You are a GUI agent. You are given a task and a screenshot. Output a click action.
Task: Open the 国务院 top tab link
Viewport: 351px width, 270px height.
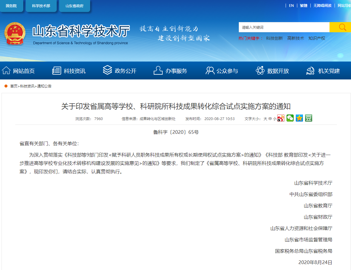(11, 6)
